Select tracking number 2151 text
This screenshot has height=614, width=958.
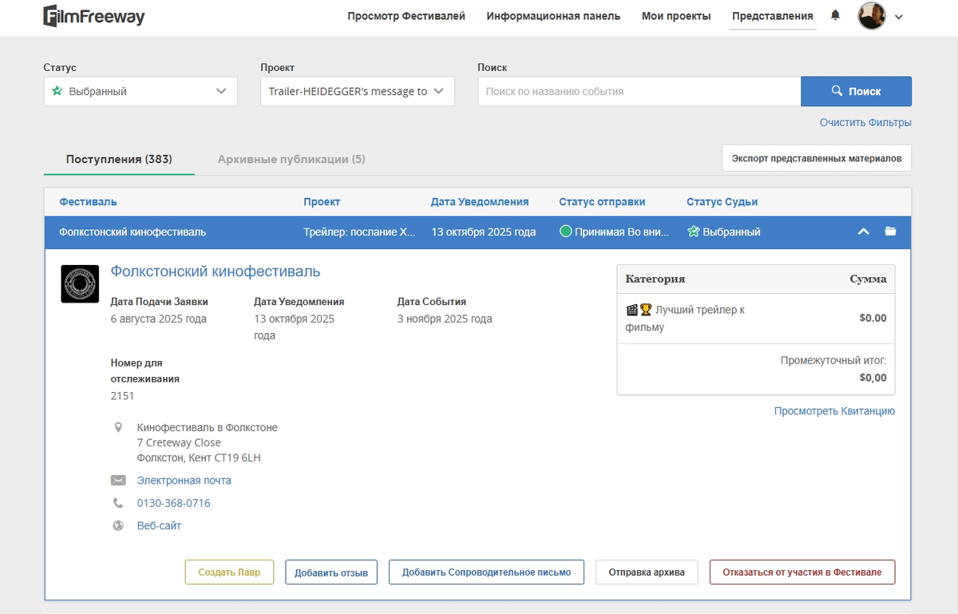click(x=122, y=396)
